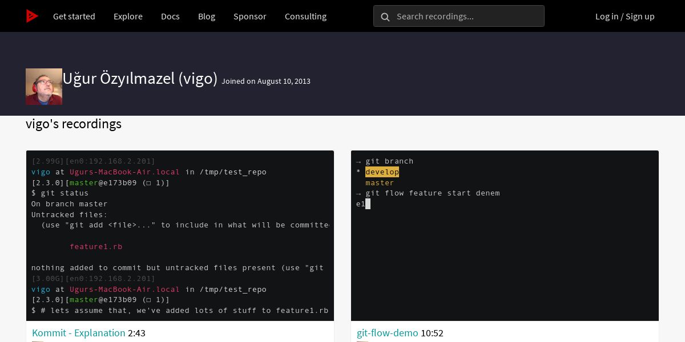Click the asciinema red play logo
The height and width of the screenshot is (342, 685).
click(x=32, y=16)
